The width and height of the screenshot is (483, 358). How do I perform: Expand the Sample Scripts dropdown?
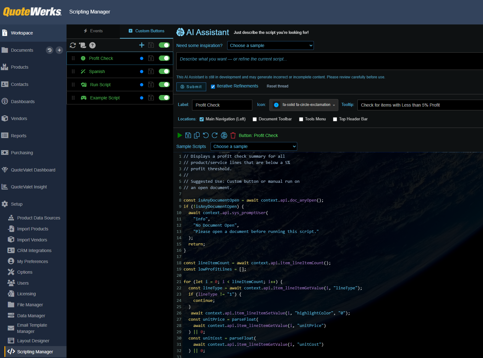(254, 146)
